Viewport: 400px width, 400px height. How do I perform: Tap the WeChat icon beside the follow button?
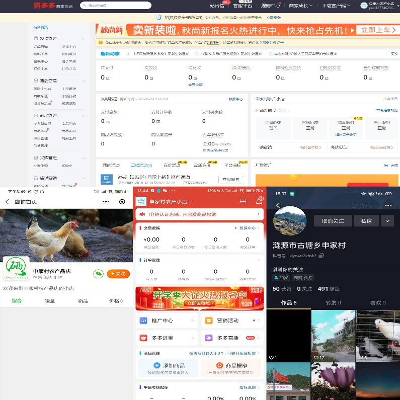[x=99, y=274]
